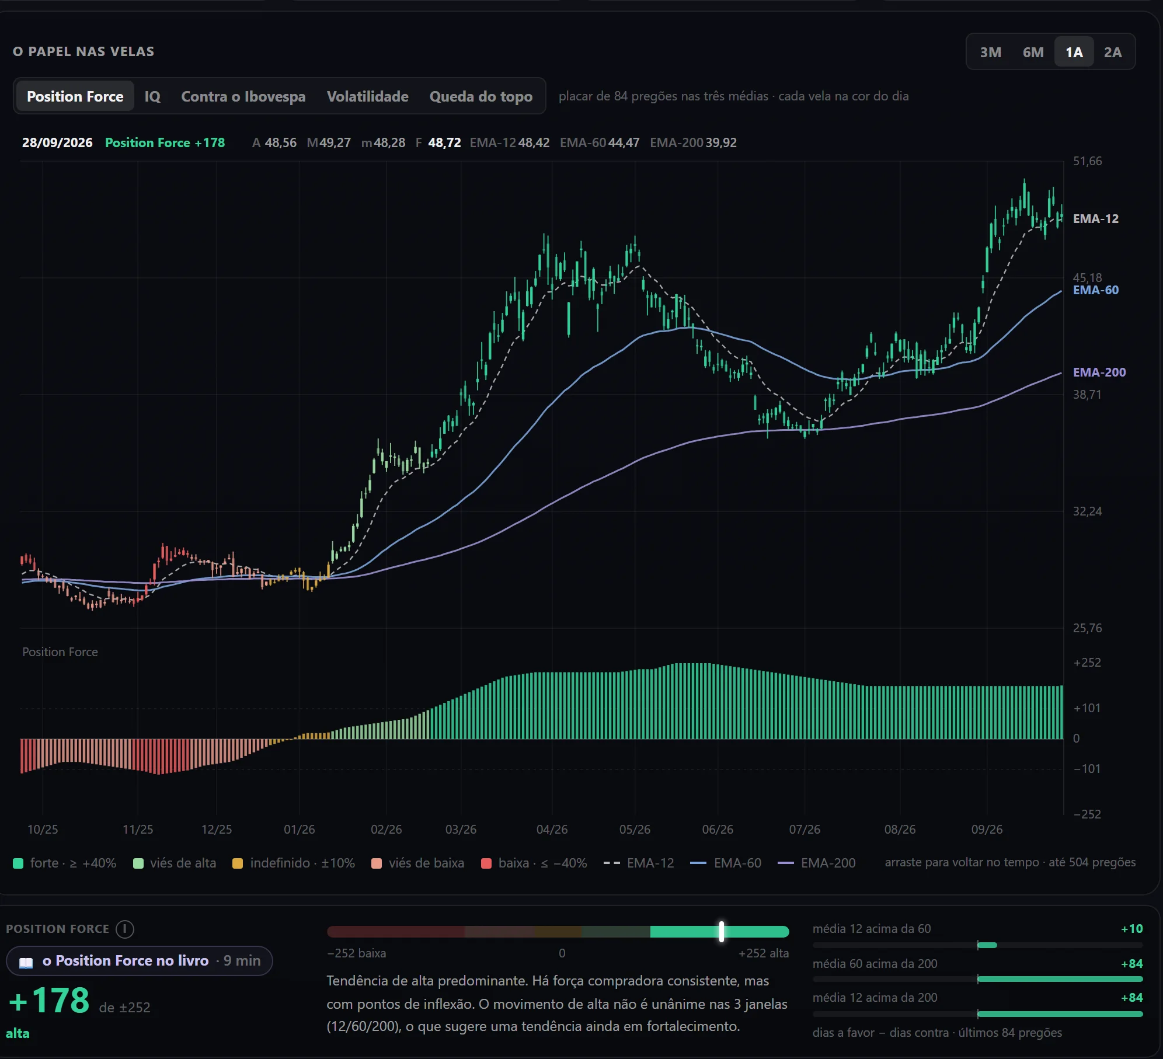Click the EMA-12 dashed legend entry
Image resolution: width=1163 pixels, height=1059 pixels.
click(639, 863)
